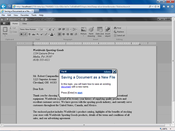175x131 pixels.
Task: Click the Save icon in WordPad quick access toolbar
Action: pyautogui.click(x=7, y=19)
